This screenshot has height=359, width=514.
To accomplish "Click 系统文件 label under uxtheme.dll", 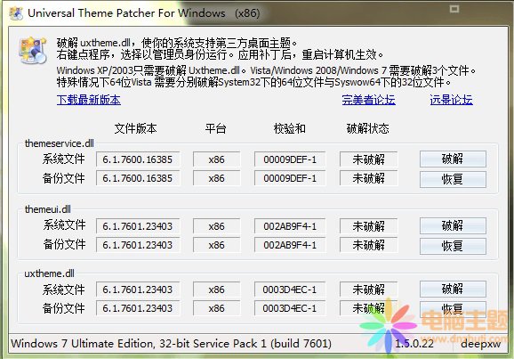I will (64, 290).
